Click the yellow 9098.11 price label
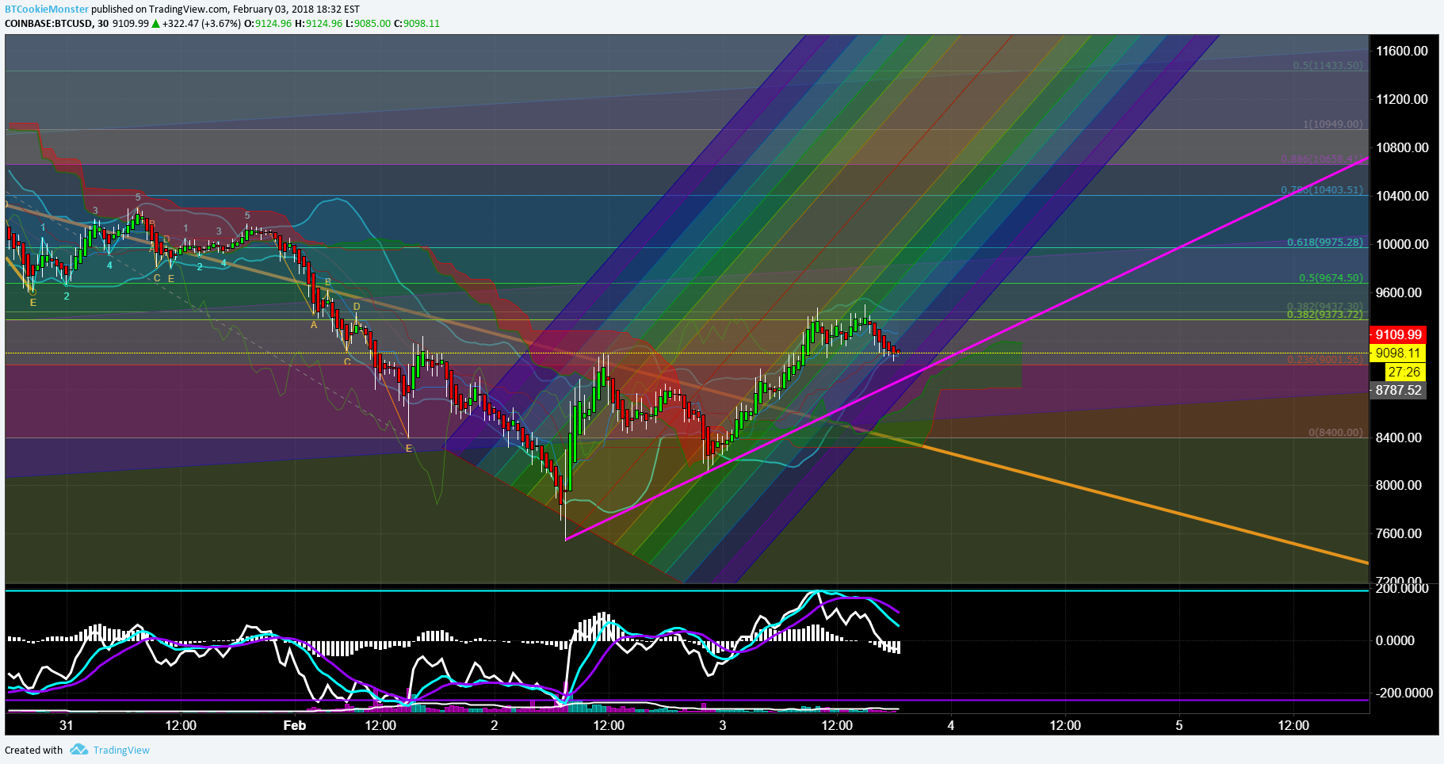 pos(1399,353)
